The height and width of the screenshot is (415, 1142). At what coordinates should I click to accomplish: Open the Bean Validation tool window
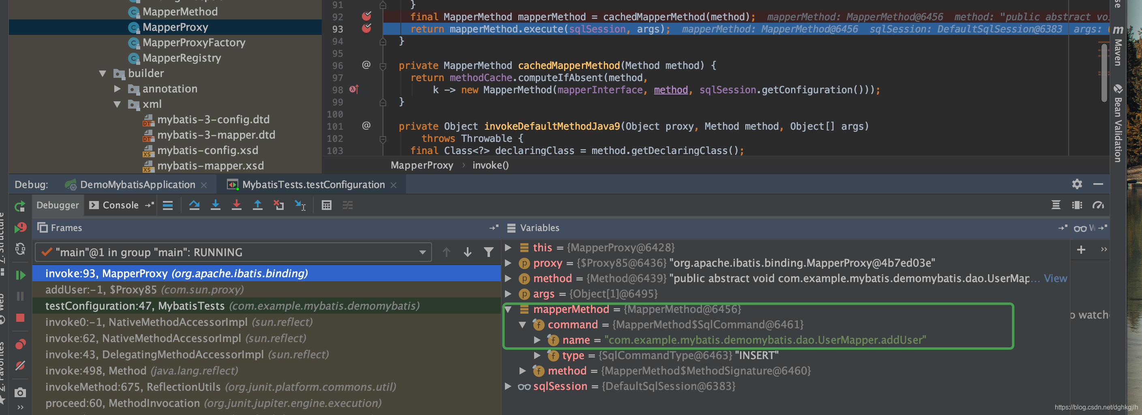point(1118,124)
